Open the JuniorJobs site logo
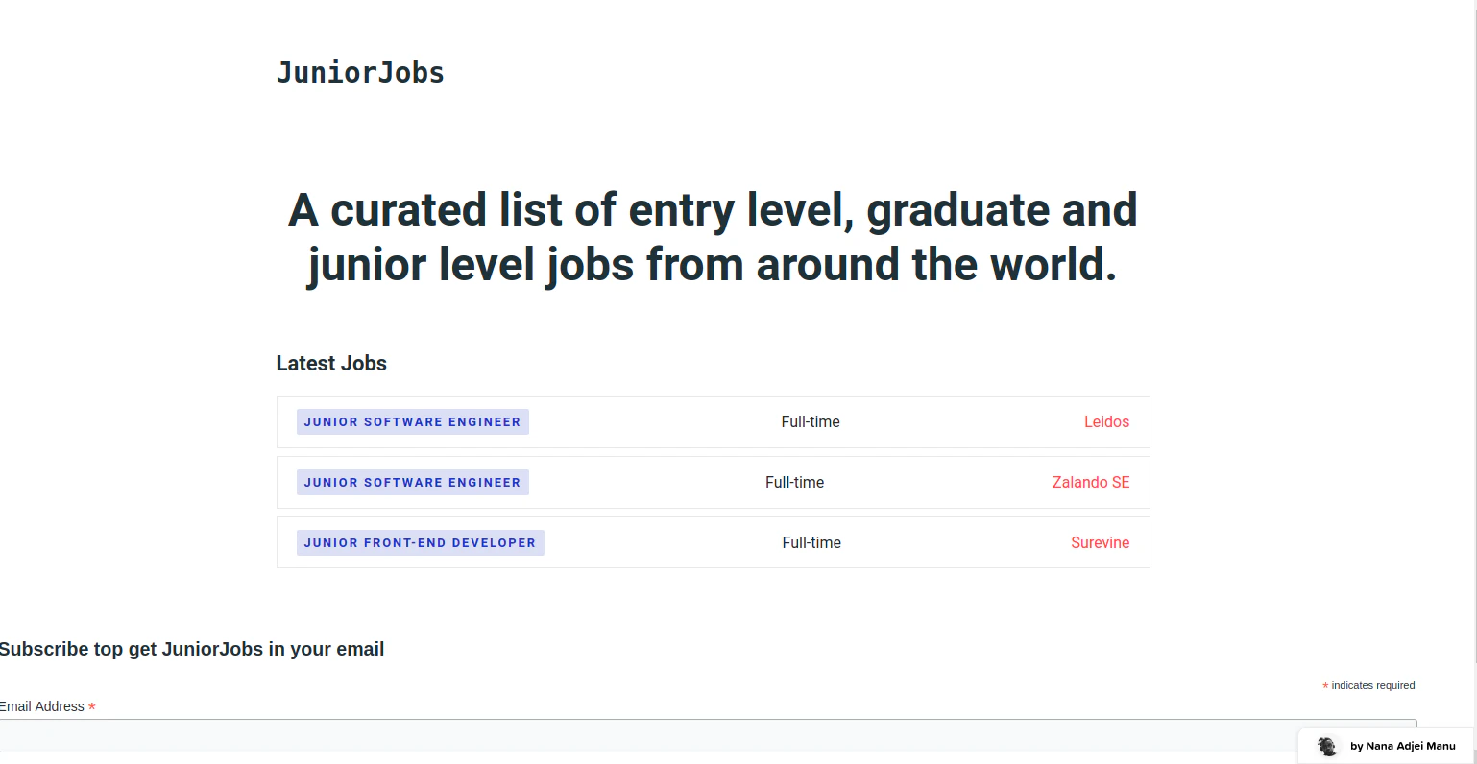 tap(360, 72)
